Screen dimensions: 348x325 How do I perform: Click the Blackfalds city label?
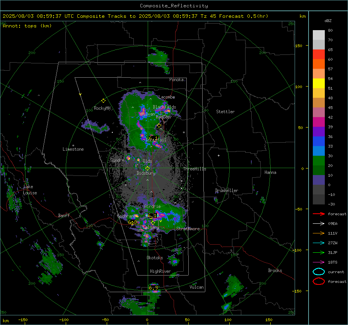tap(164, 107)
